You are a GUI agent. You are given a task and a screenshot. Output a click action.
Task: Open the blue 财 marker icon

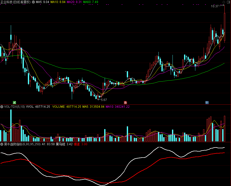207,102
